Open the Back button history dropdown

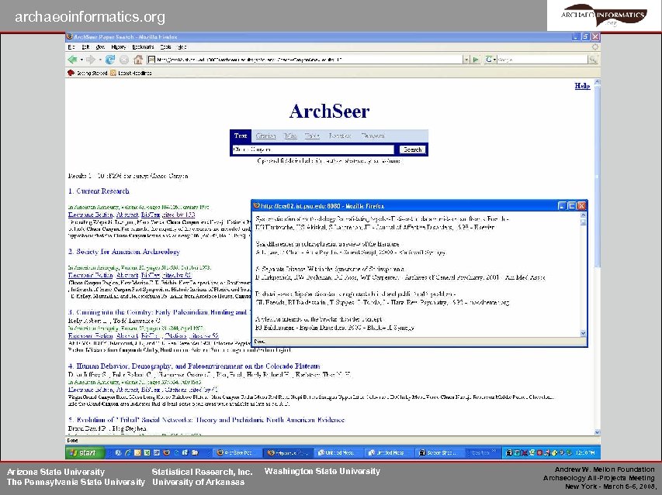(x=81, y=60)
